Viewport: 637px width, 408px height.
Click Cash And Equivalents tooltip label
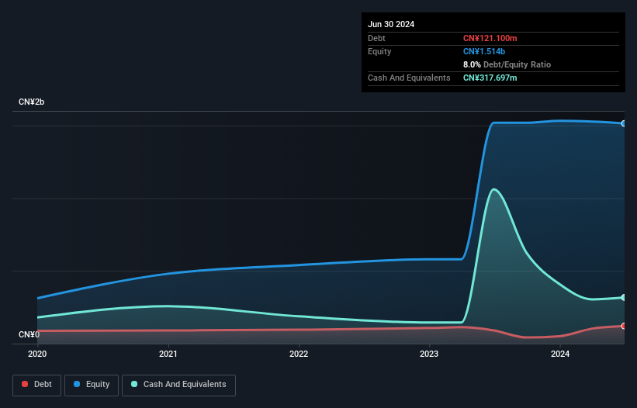pyautogui.click(x=409, y=78)
